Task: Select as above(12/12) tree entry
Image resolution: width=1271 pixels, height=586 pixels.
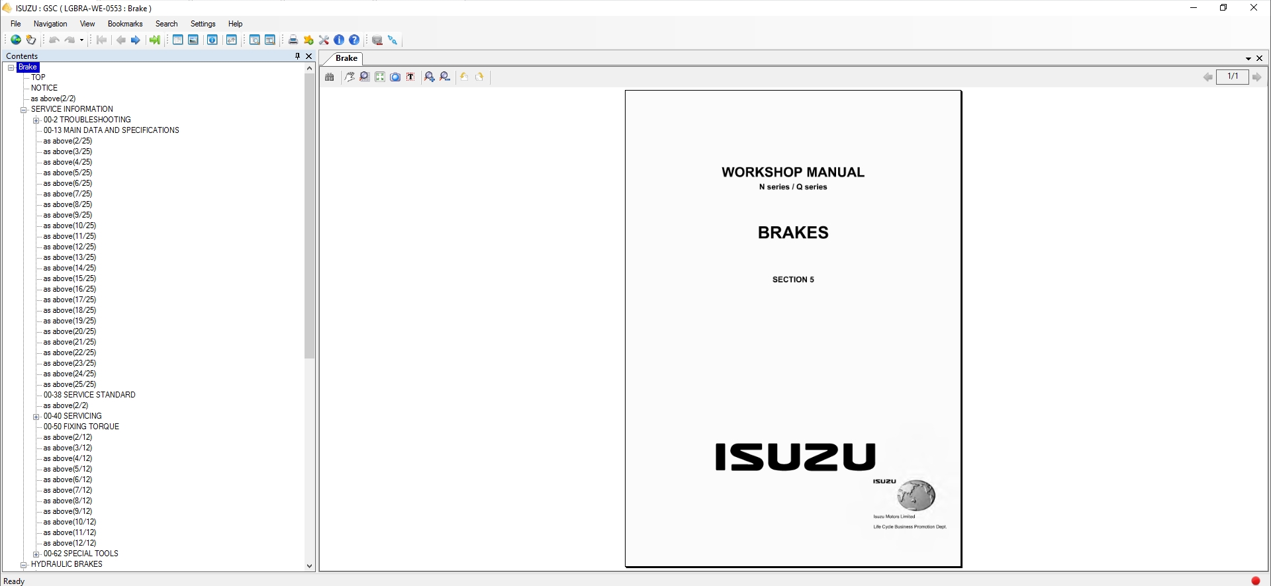Action: pyautogui.click(x=70, y=543)
